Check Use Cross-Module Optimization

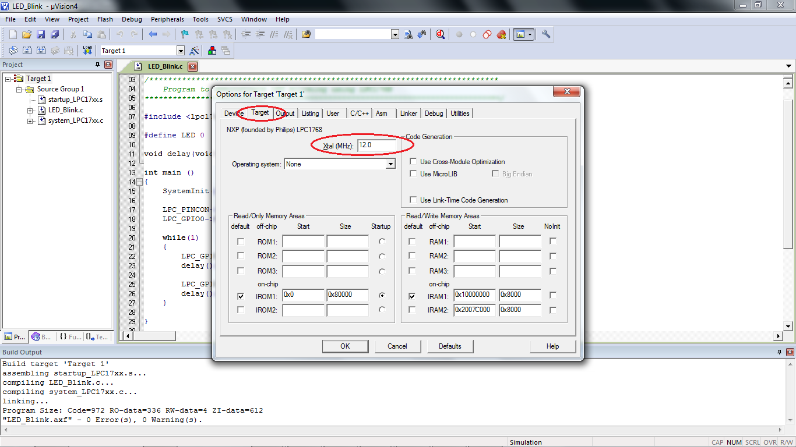[x=413, y=162]
